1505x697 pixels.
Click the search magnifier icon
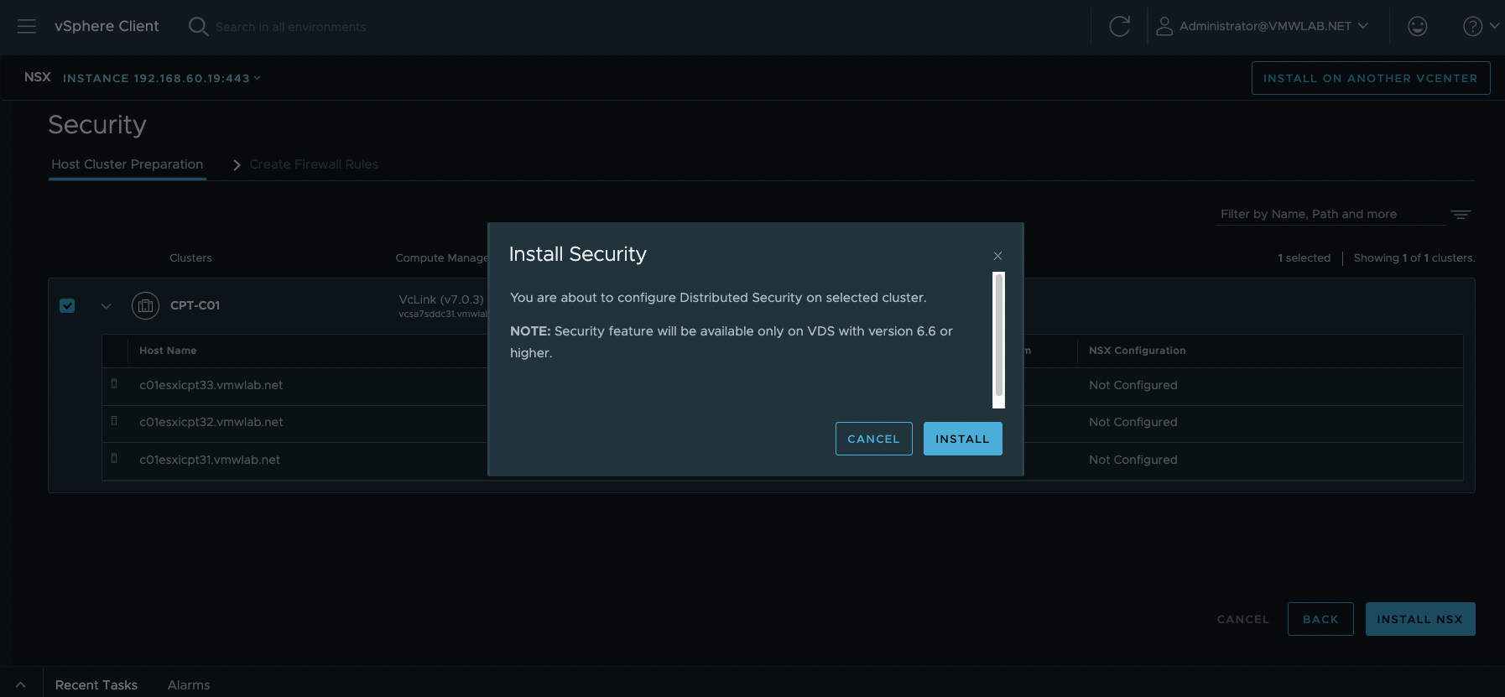(x=198, y=26)
